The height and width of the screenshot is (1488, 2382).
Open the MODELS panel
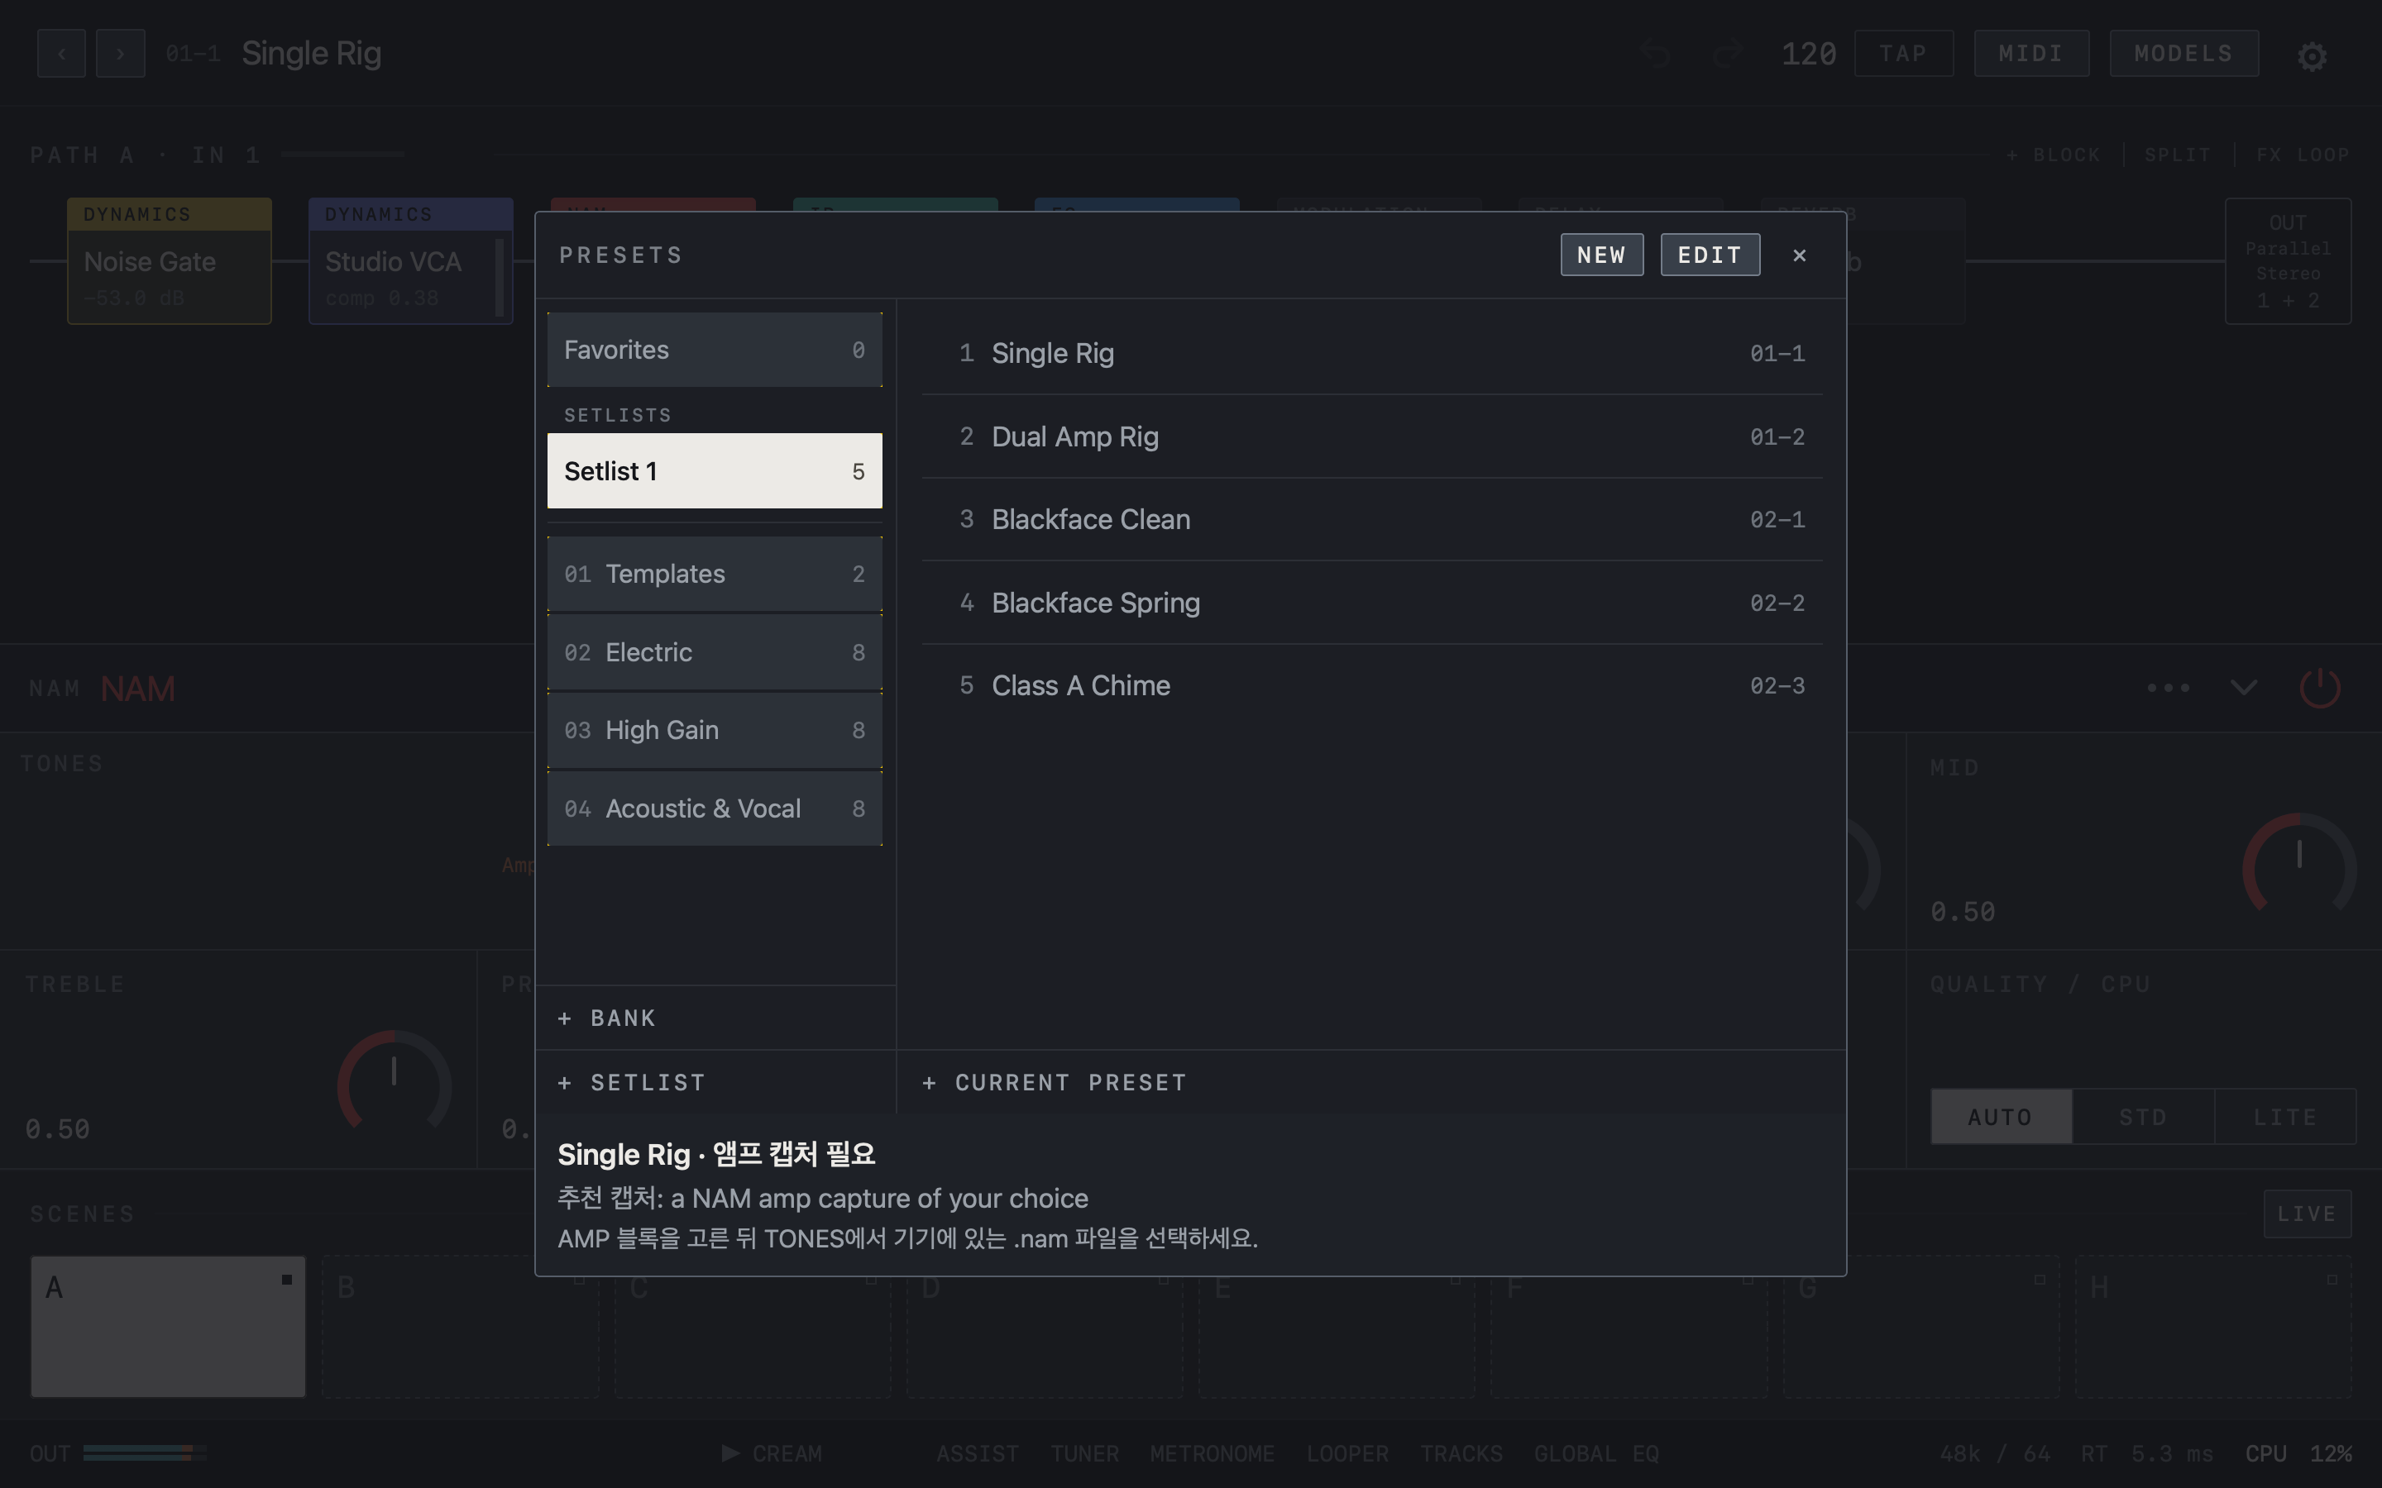pyautogui.click(x=2184, y=53)
